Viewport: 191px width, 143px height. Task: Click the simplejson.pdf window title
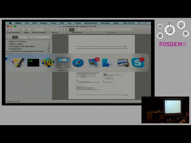pos(80,26)
